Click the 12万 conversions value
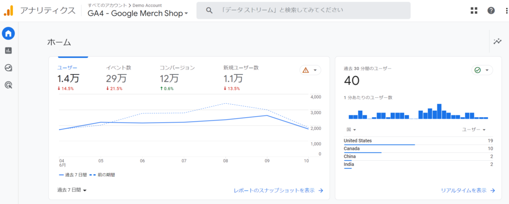The height and width of the screenshot is (204, 509). 169,78
